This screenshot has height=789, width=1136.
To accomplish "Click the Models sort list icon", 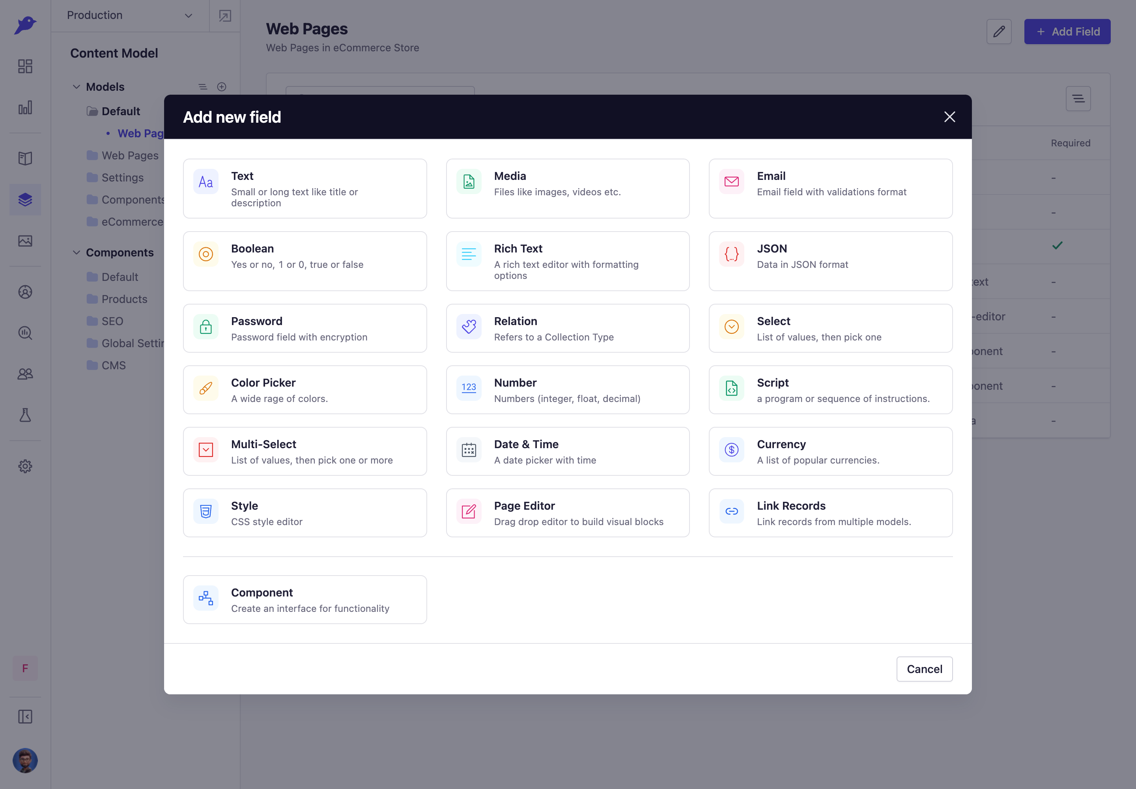I will click(x=203, y=86).
